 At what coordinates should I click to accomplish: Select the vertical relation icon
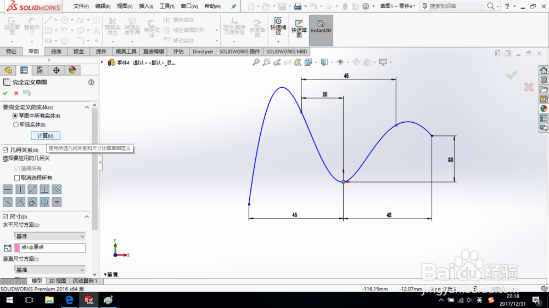pos(20,190)
